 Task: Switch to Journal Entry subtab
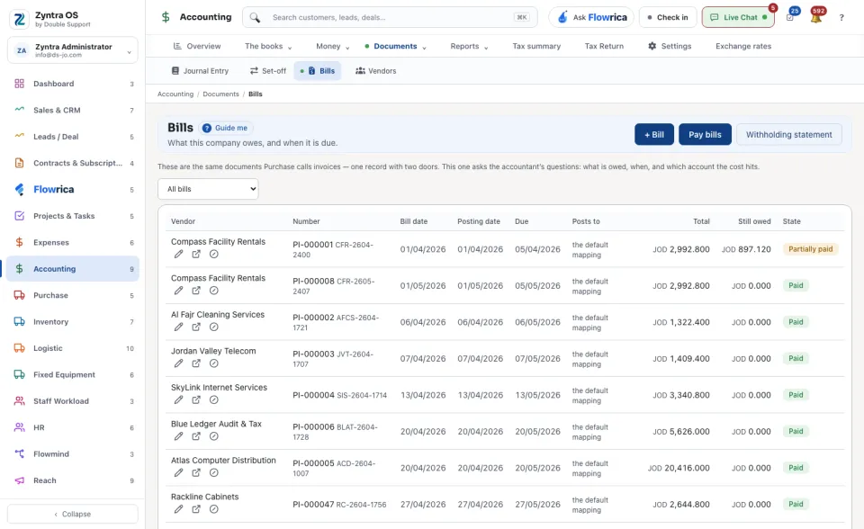[x=200, y=70]
